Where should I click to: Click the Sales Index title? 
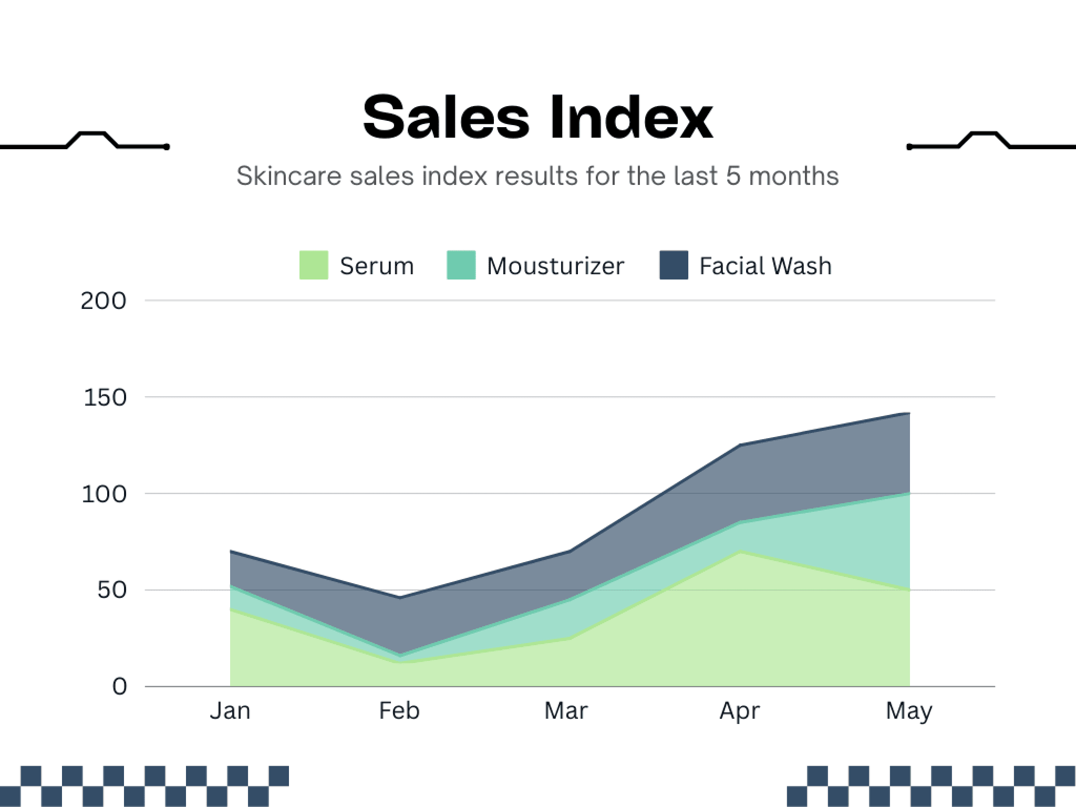(537, 118)
